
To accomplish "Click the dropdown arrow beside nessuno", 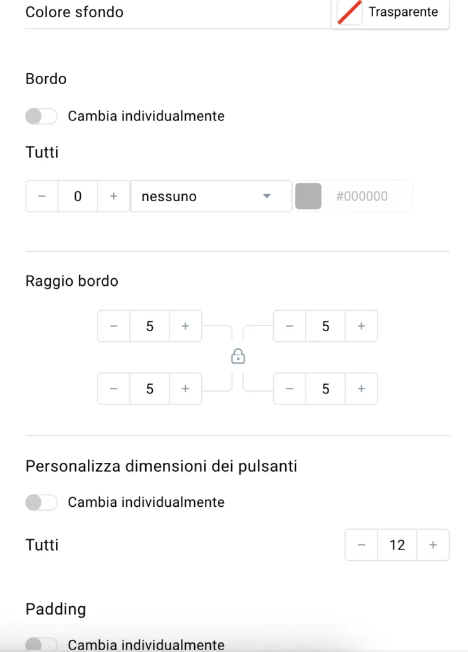I will (x=267, y=196).
